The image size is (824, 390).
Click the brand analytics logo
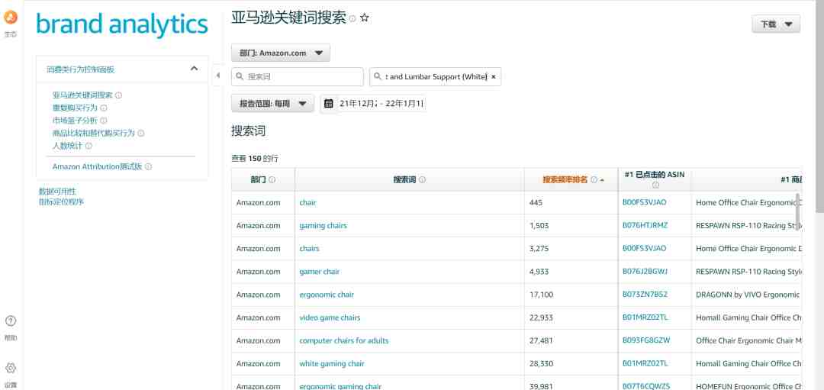tap(122, 24)
